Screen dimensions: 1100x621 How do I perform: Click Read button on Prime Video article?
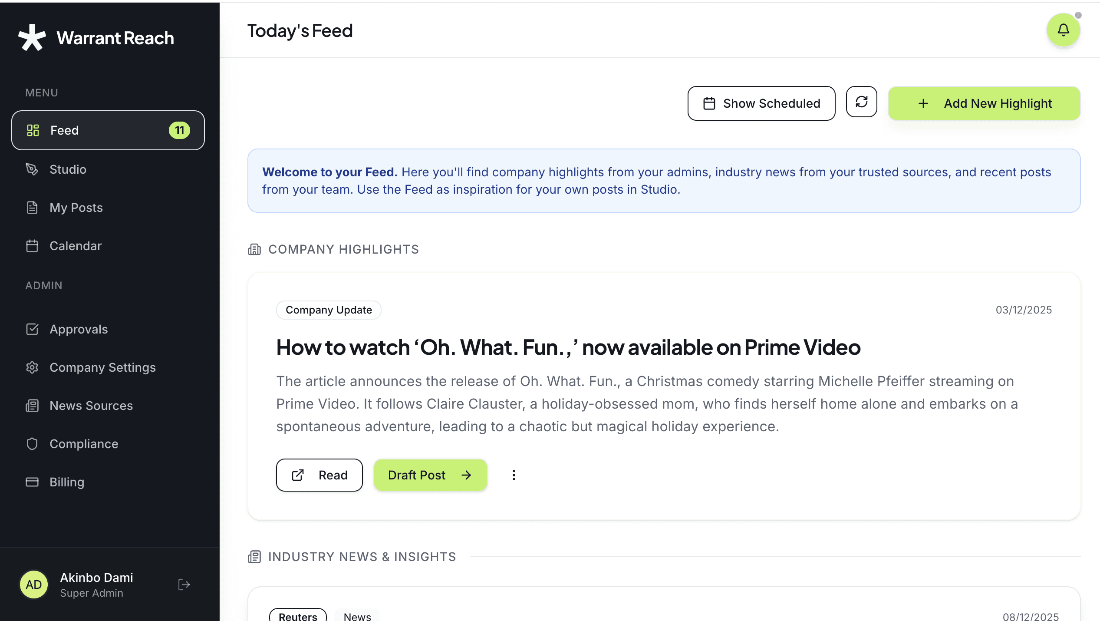coord(319,475)
